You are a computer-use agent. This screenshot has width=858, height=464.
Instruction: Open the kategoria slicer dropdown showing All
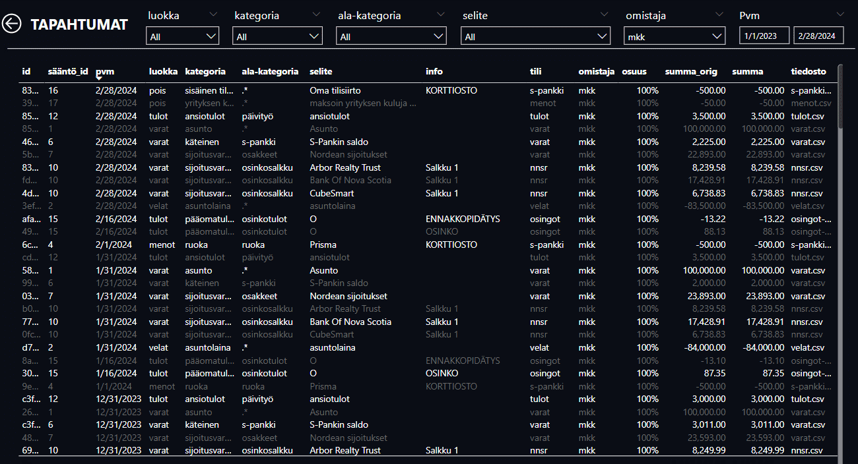coord(277,37)
